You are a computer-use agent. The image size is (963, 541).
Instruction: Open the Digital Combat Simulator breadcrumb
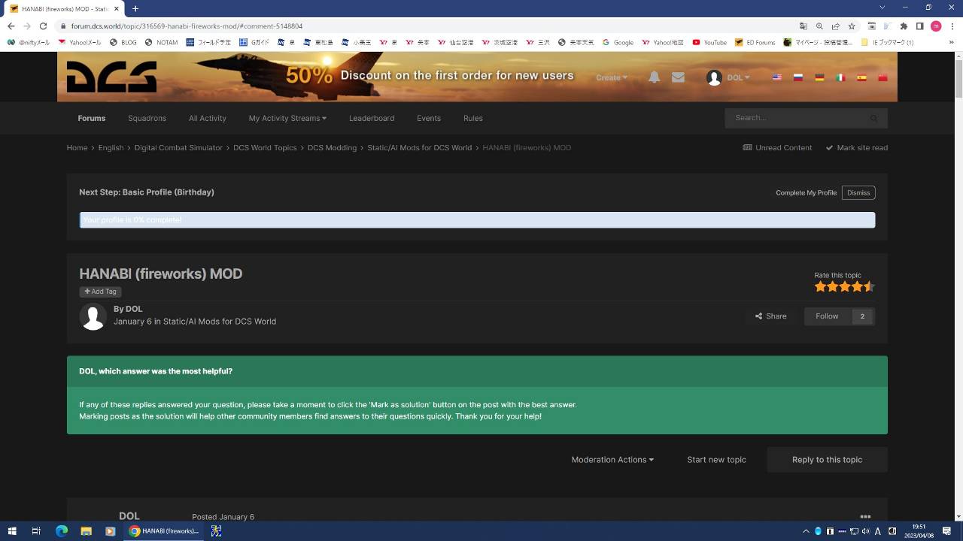178,148
